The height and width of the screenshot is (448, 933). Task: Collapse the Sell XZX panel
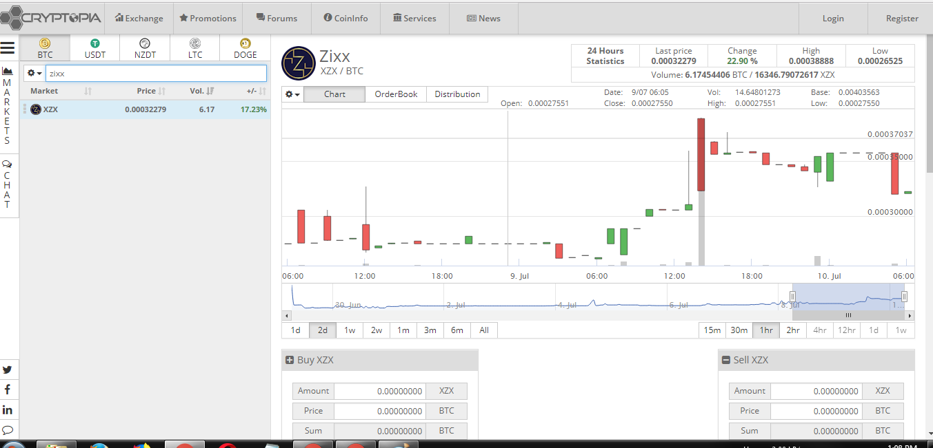pyautogui.click(x=726, y=360)
